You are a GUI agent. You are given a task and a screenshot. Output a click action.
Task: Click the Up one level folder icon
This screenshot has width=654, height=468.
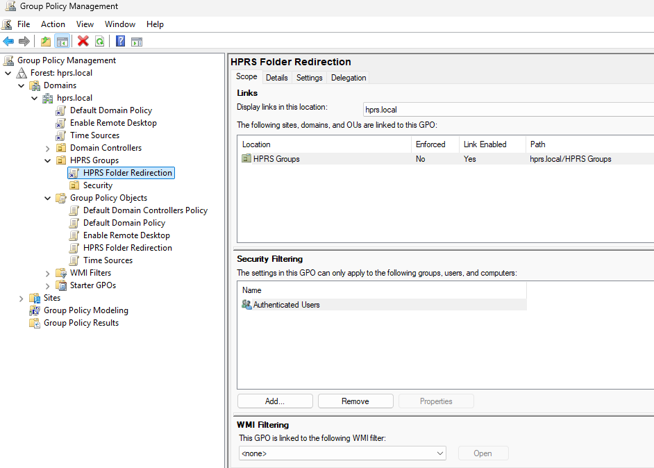(46, 41)
